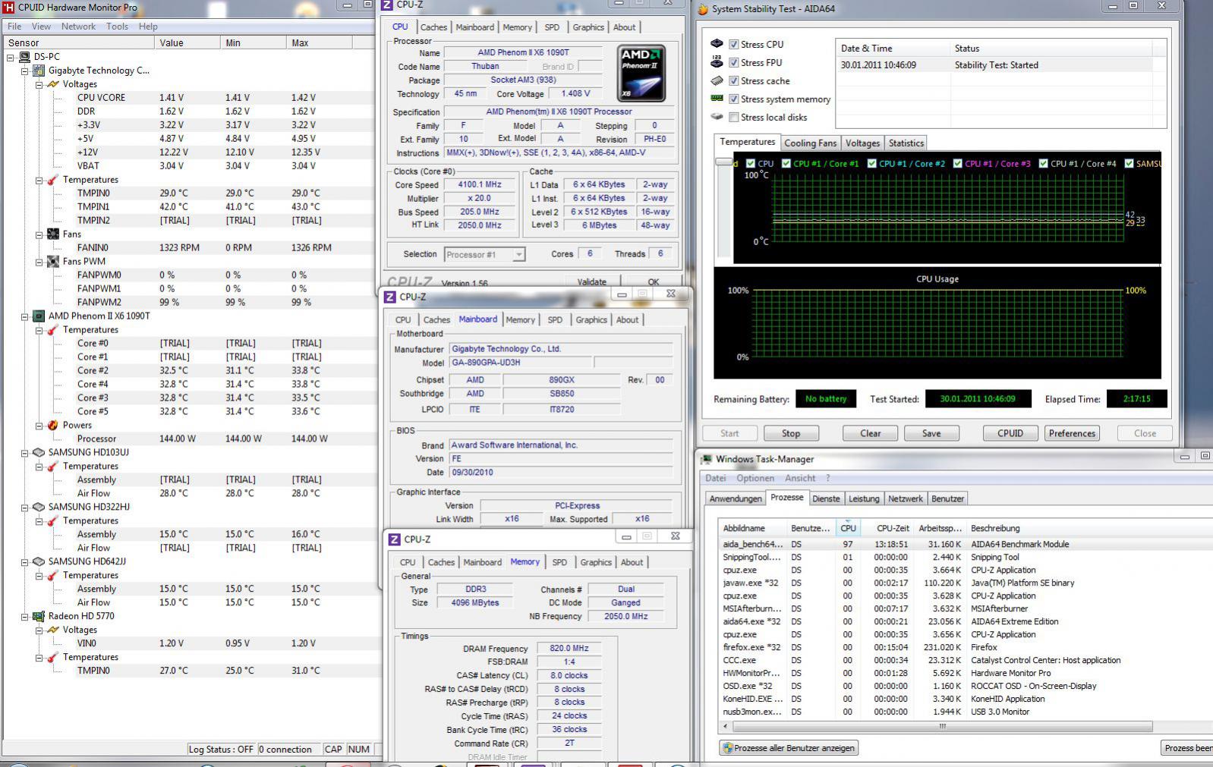
Task: Click the horizontal scrollbar in Task-Manager process list
Action: click(943, 726)
